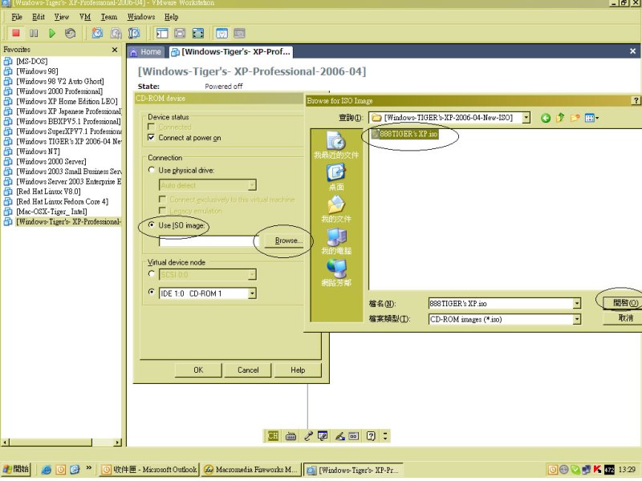Select the 888TIGER's XP.iso file
Screen dimensions: 642x481
click(x=404, y=134)
